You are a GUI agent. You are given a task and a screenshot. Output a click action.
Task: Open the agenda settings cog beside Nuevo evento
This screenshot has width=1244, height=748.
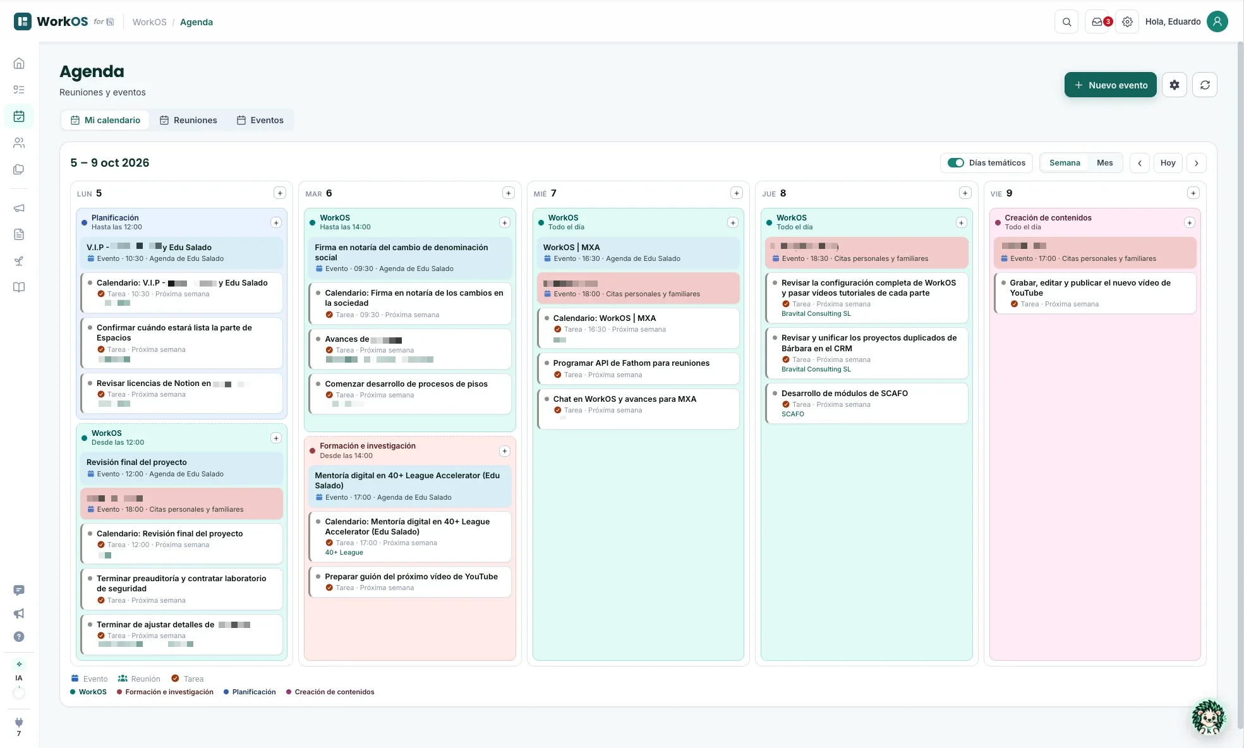coord(1175,85)
